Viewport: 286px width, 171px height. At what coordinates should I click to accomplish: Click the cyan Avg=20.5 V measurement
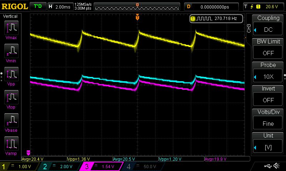click(124, 159)
